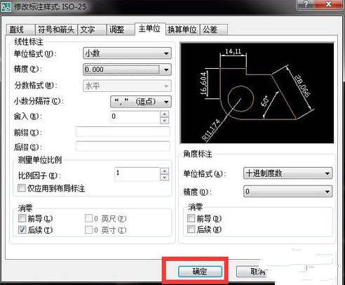Click the 后缀 text input field
Viewport: 345px width, 285px height.
[123, 147]
